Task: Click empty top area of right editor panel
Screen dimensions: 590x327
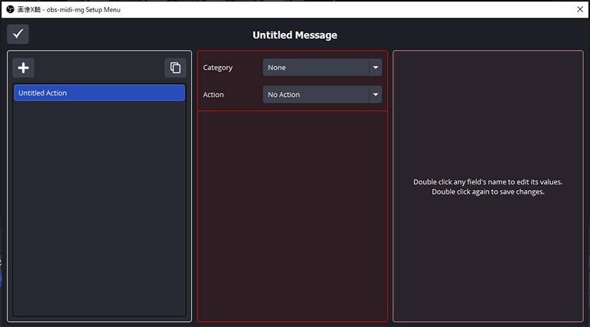Action: 487,84
